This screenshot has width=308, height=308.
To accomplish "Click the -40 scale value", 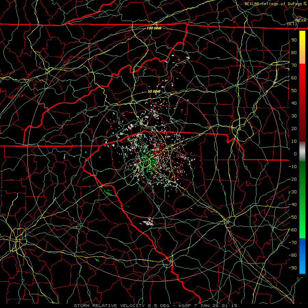I will click(x=293, y=205).
